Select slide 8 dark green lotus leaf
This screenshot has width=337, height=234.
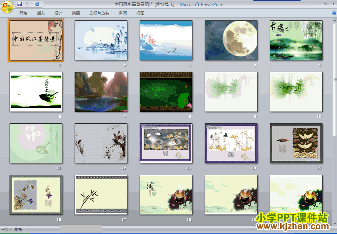[x=166, y=92]
